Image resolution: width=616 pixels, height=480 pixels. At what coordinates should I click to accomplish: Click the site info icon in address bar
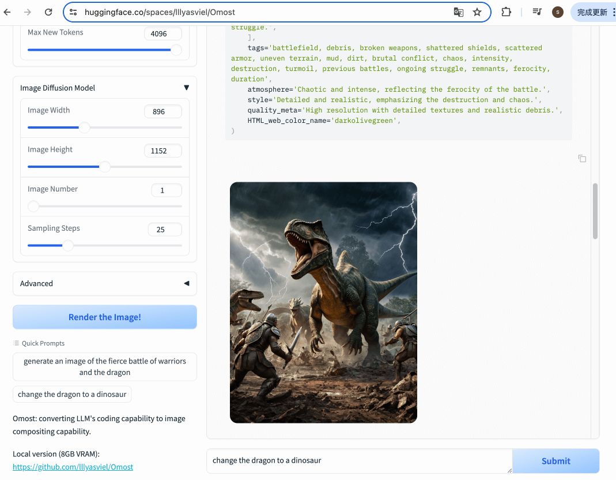pyautogui.click(x=73, y=12)
